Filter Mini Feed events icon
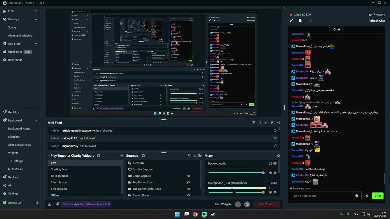This screenshot has height=219, width=390. click(253, 123)
